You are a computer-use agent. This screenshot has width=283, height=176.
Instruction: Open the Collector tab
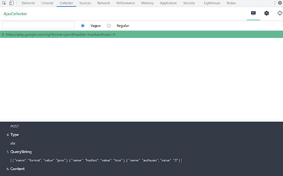pyautogui.click(x=66, y=3)
